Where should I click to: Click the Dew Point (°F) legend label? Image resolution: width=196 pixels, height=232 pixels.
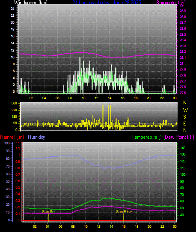[x=179, y=137]
